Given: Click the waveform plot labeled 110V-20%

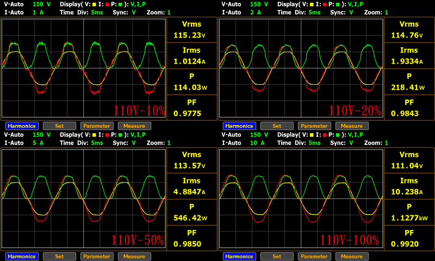Looking at the screenshot, I should [x=301, y=68].
